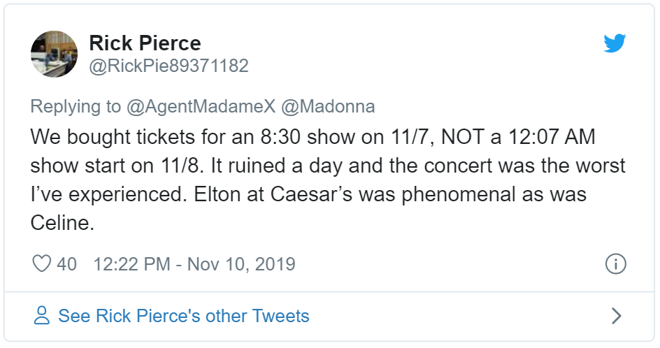See Rick Pierce's other Tweets
Viewport: 660px width, 348px height.
183,316
